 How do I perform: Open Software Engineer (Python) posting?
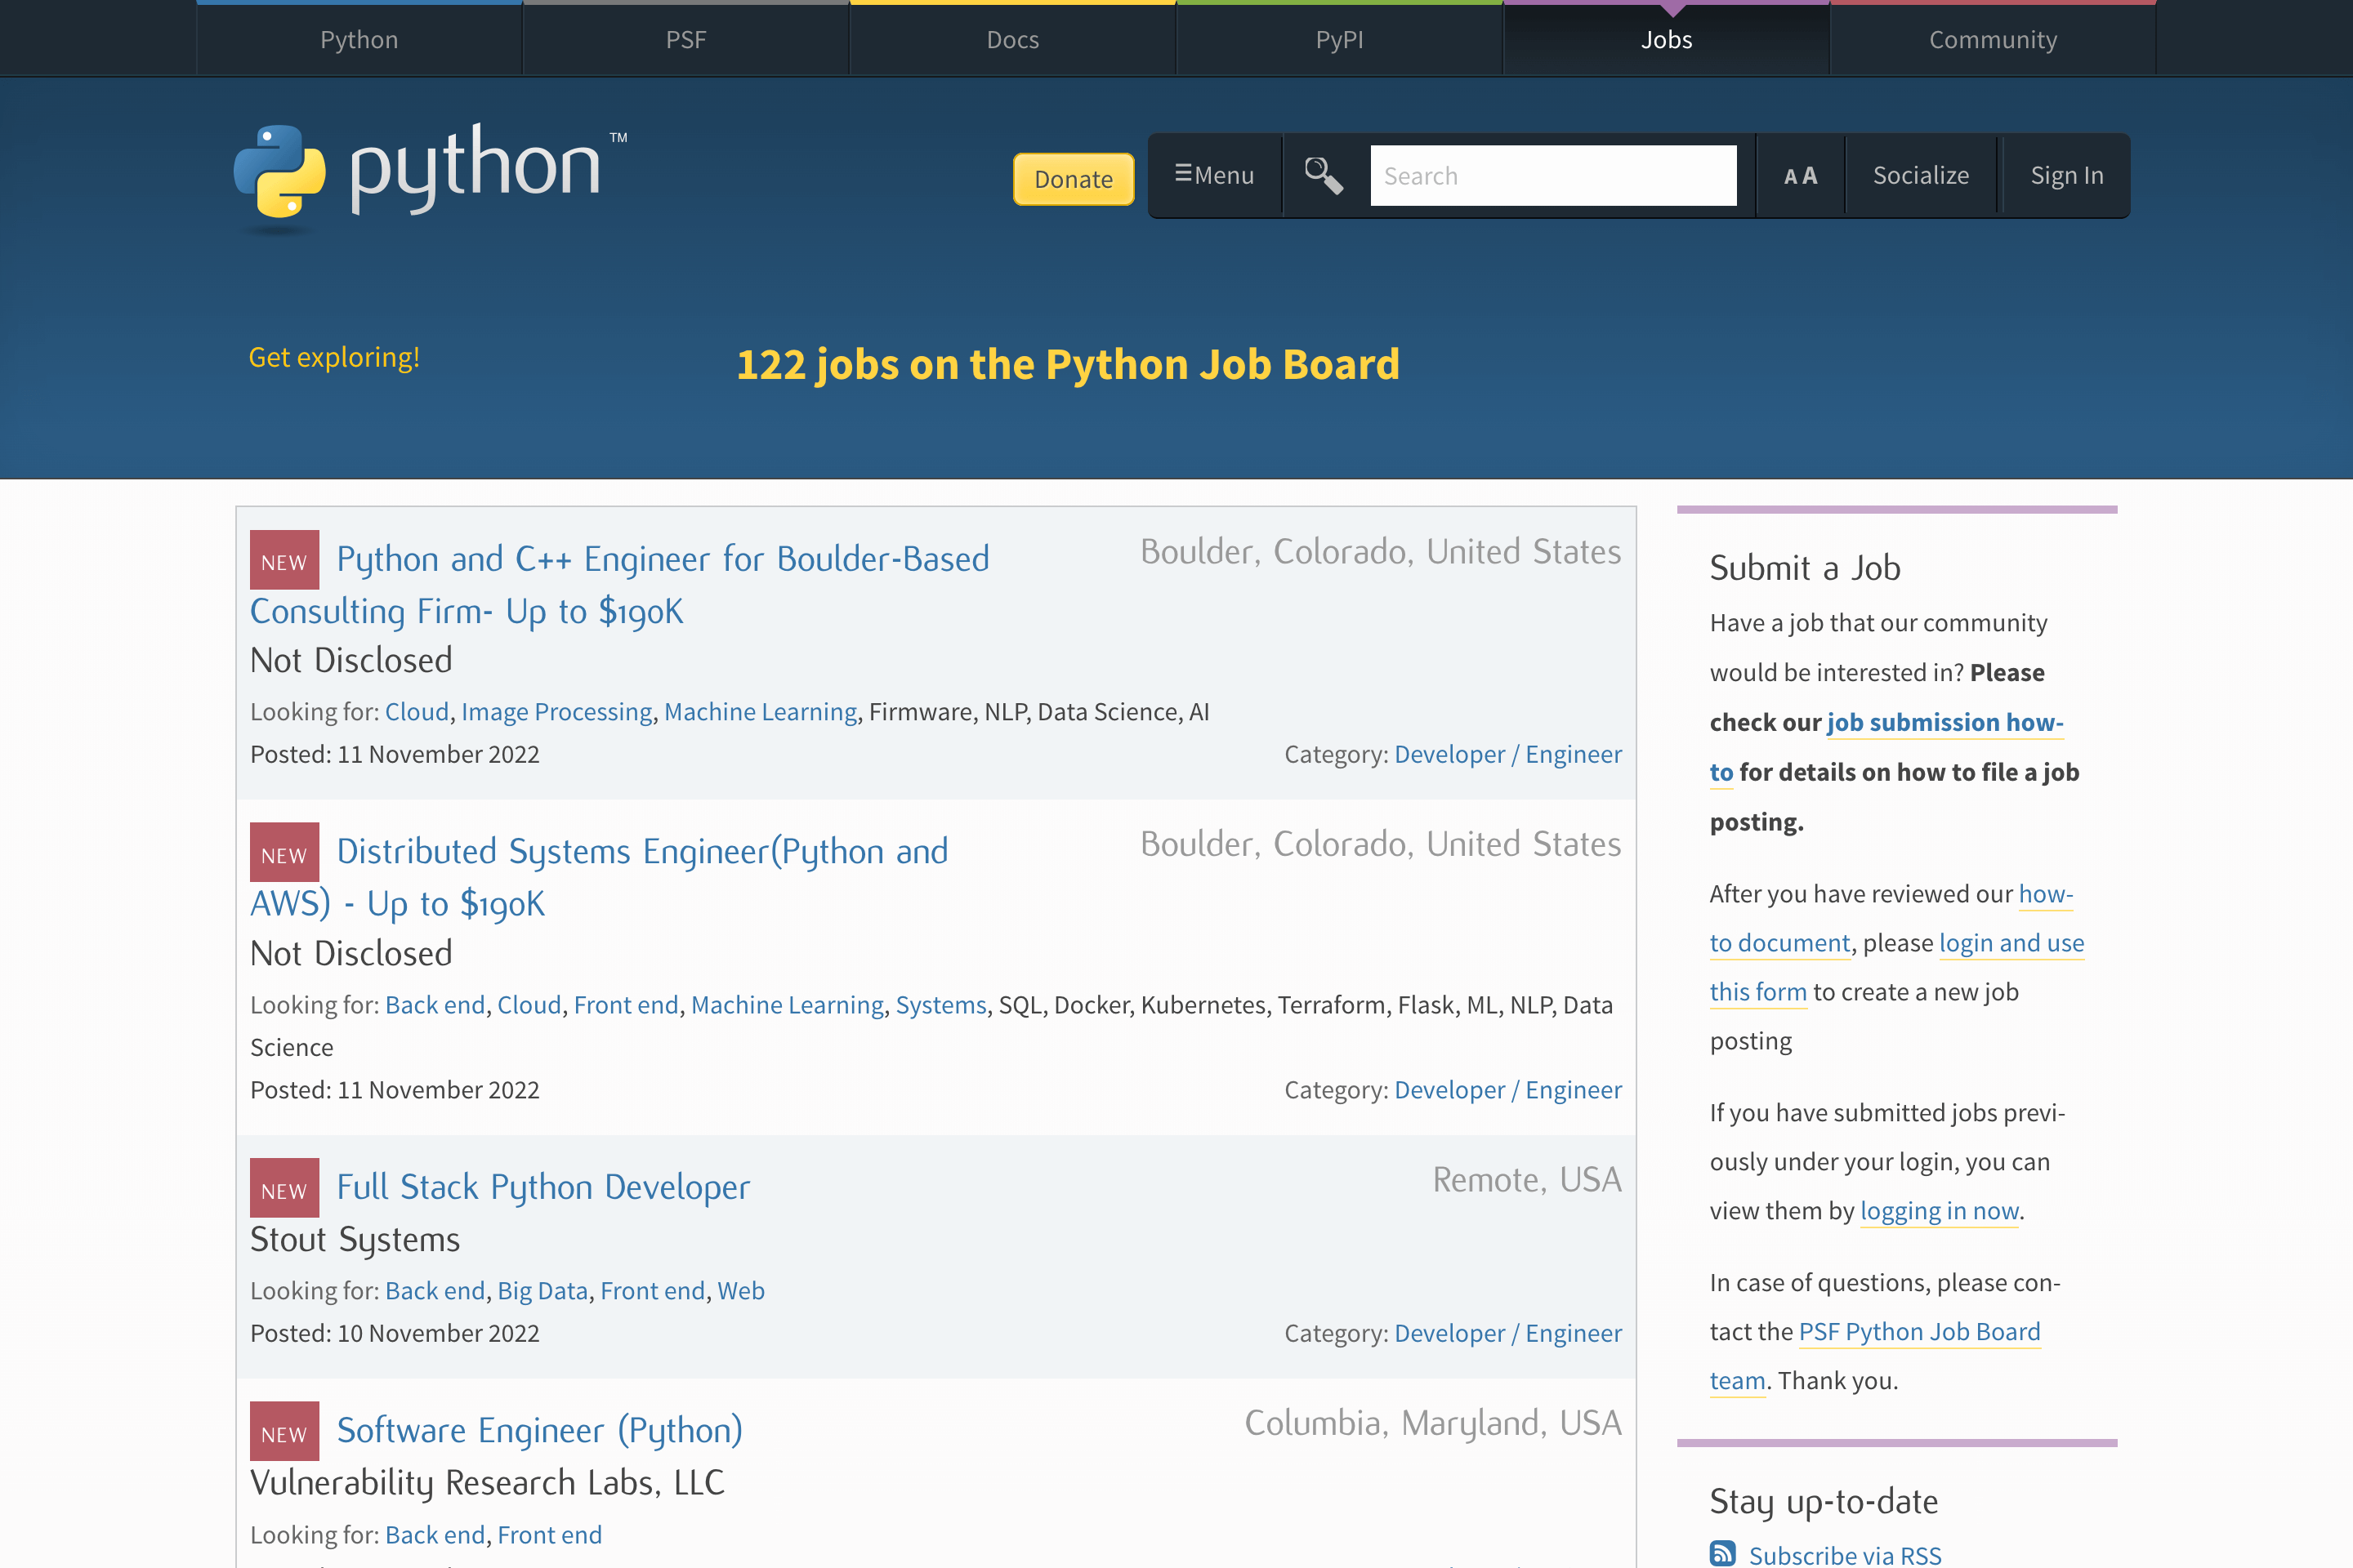[x=540, y=1430]
